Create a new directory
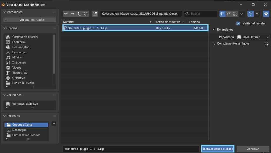Image resolution: width=271 pixels, height=153 pixels. click(95, 14)
